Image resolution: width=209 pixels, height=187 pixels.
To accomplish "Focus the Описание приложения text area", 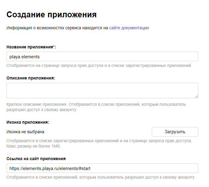I will tap(102, 90).
